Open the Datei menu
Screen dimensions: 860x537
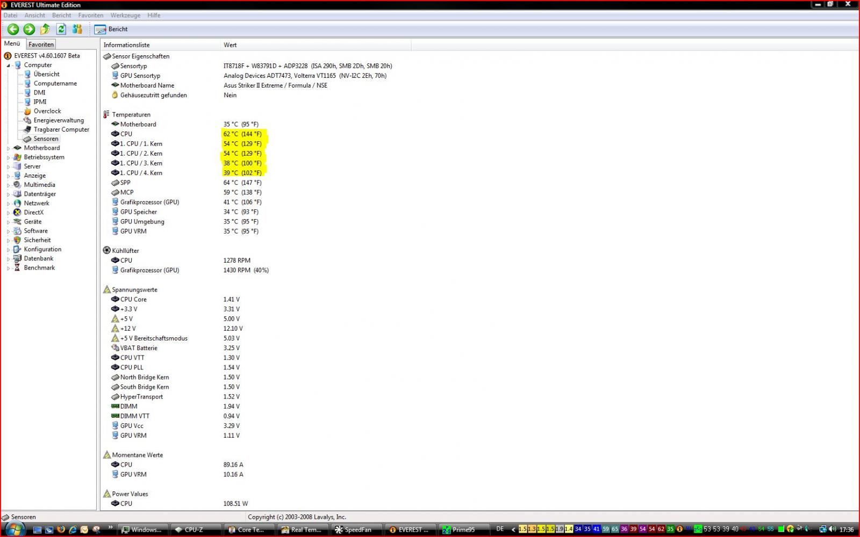10,15
